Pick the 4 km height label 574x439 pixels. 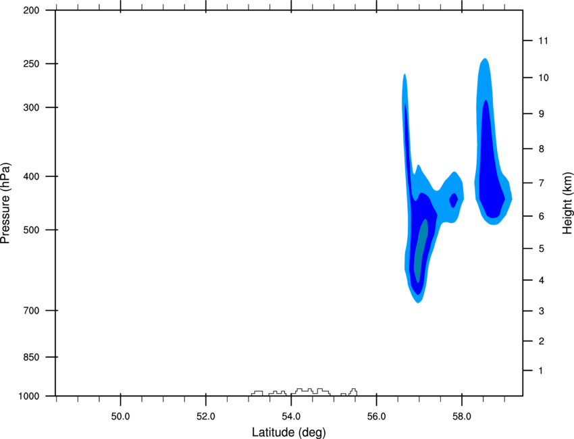pos(542,280)
